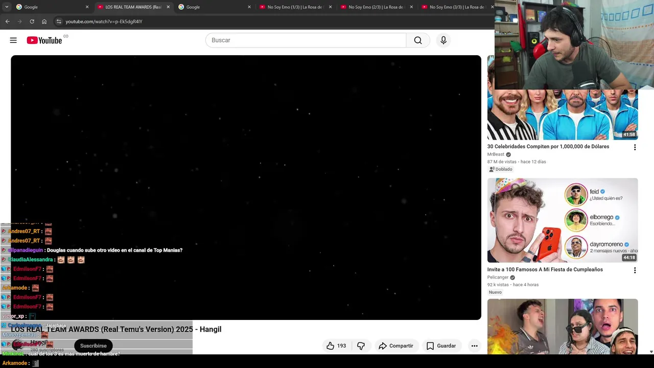Dislike the video with thumbs down
The width and height of the screenshot is (654, 368).
(x=361, y=346)
